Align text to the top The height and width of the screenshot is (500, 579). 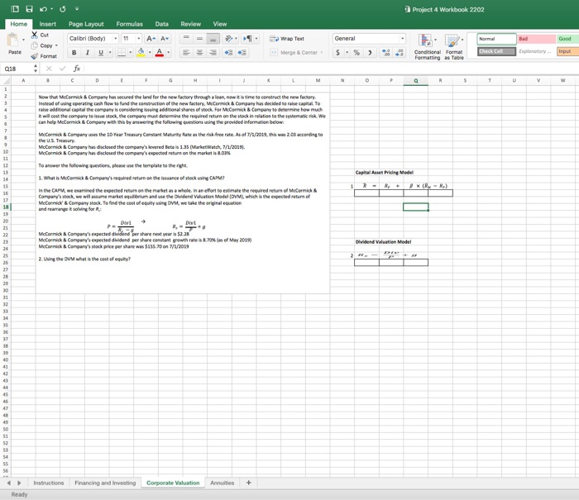tap(186, 38)
